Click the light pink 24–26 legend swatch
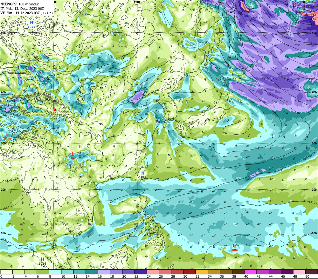Screen dimensions: 318x279 [153, 272]
